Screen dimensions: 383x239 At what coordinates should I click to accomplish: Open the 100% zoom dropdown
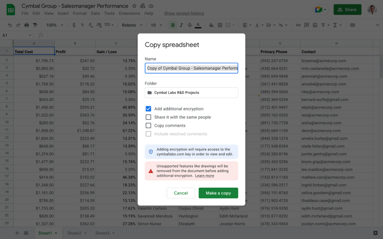[x=55, y=25]
